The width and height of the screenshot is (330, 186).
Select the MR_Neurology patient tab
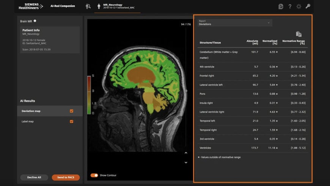pyautogui.click(x=117, y=6)
